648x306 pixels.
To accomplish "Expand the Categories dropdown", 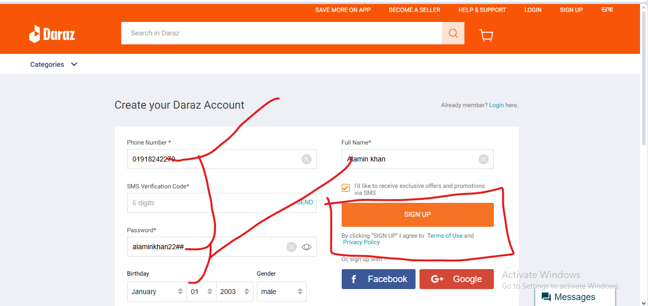I will (x=54, y=64).
